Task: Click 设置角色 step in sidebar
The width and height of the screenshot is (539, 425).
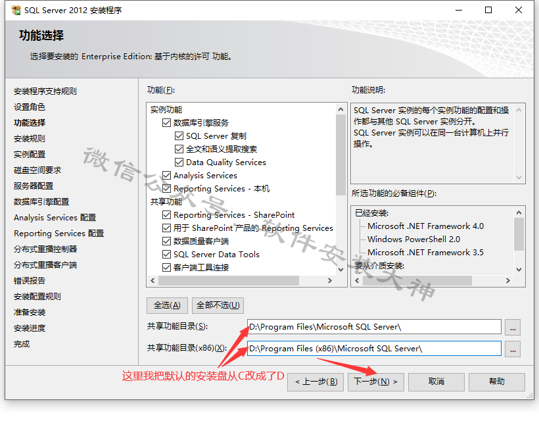Action: (x=30, y=107)
